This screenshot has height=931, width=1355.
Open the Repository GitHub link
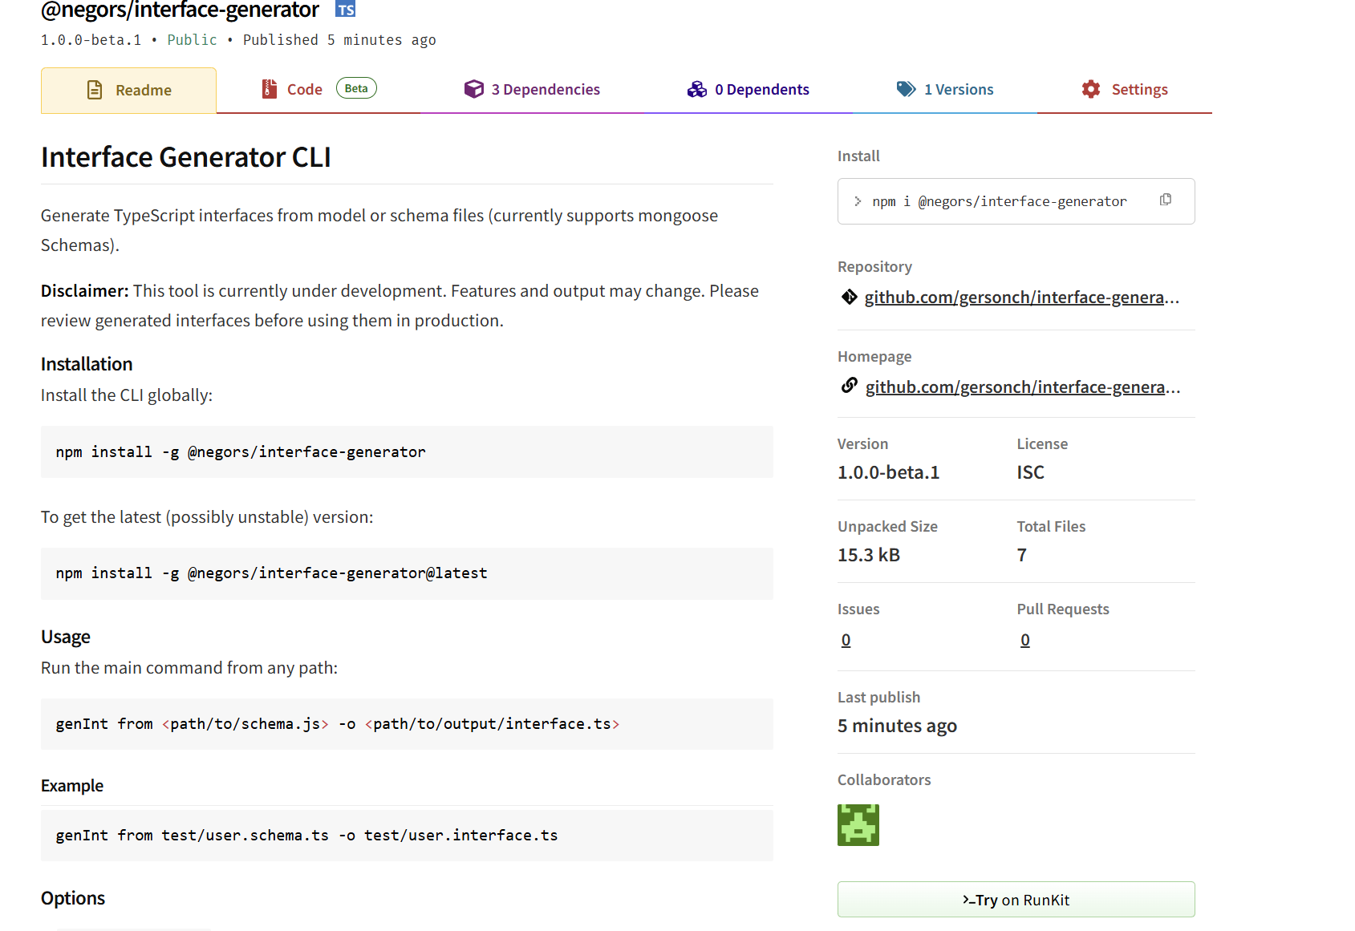pyautogui.click(x=1021, y=298)
